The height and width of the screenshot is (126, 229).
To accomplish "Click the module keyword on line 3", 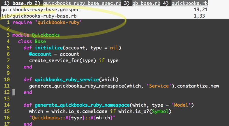I will (21, 35).
